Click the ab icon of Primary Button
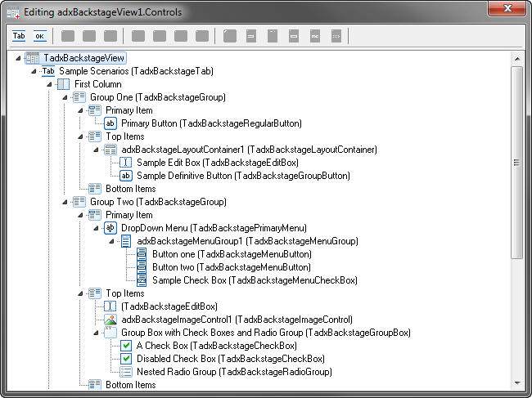The image size is (532, 398). (x=110, y=123)
